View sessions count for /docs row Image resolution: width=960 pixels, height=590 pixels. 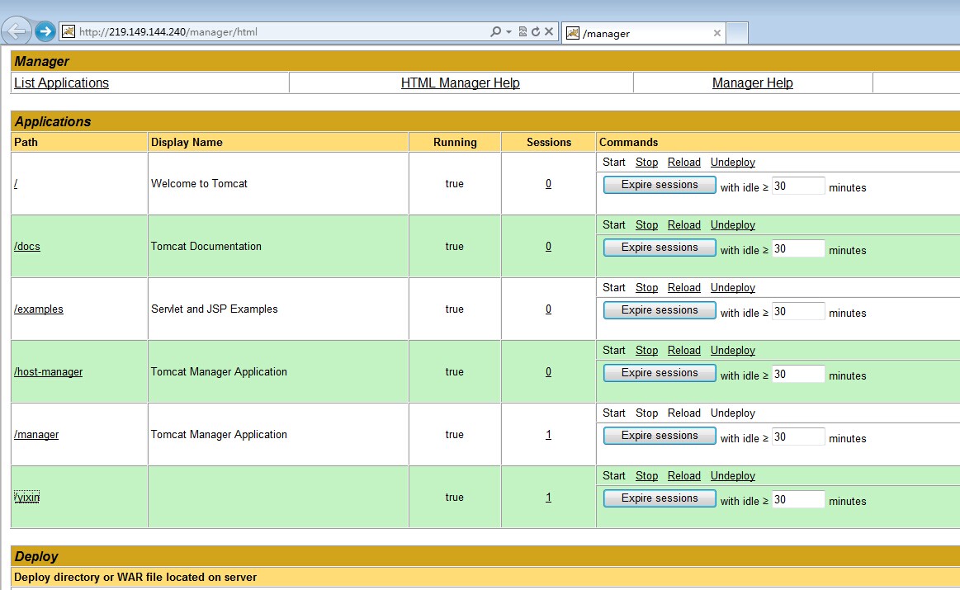pos(549,246)
